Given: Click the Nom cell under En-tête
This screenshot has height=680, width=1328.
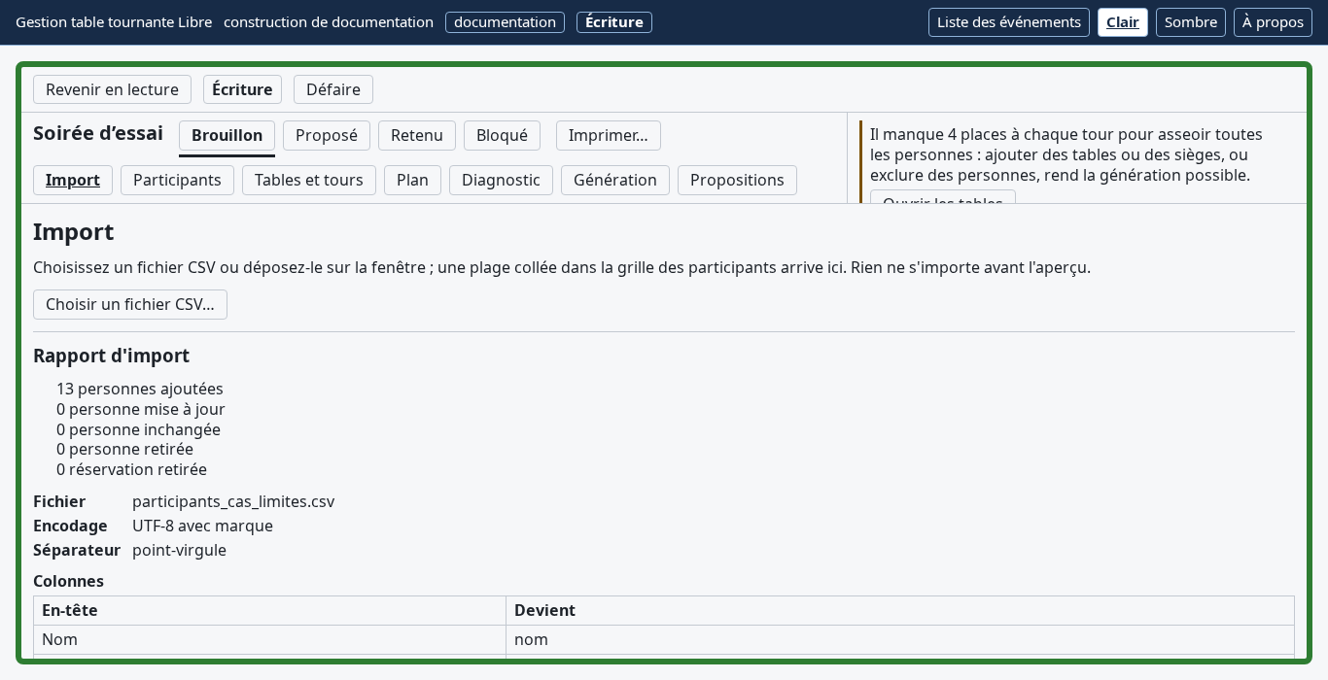Looking at the screenshot, I should pos(269,640).
